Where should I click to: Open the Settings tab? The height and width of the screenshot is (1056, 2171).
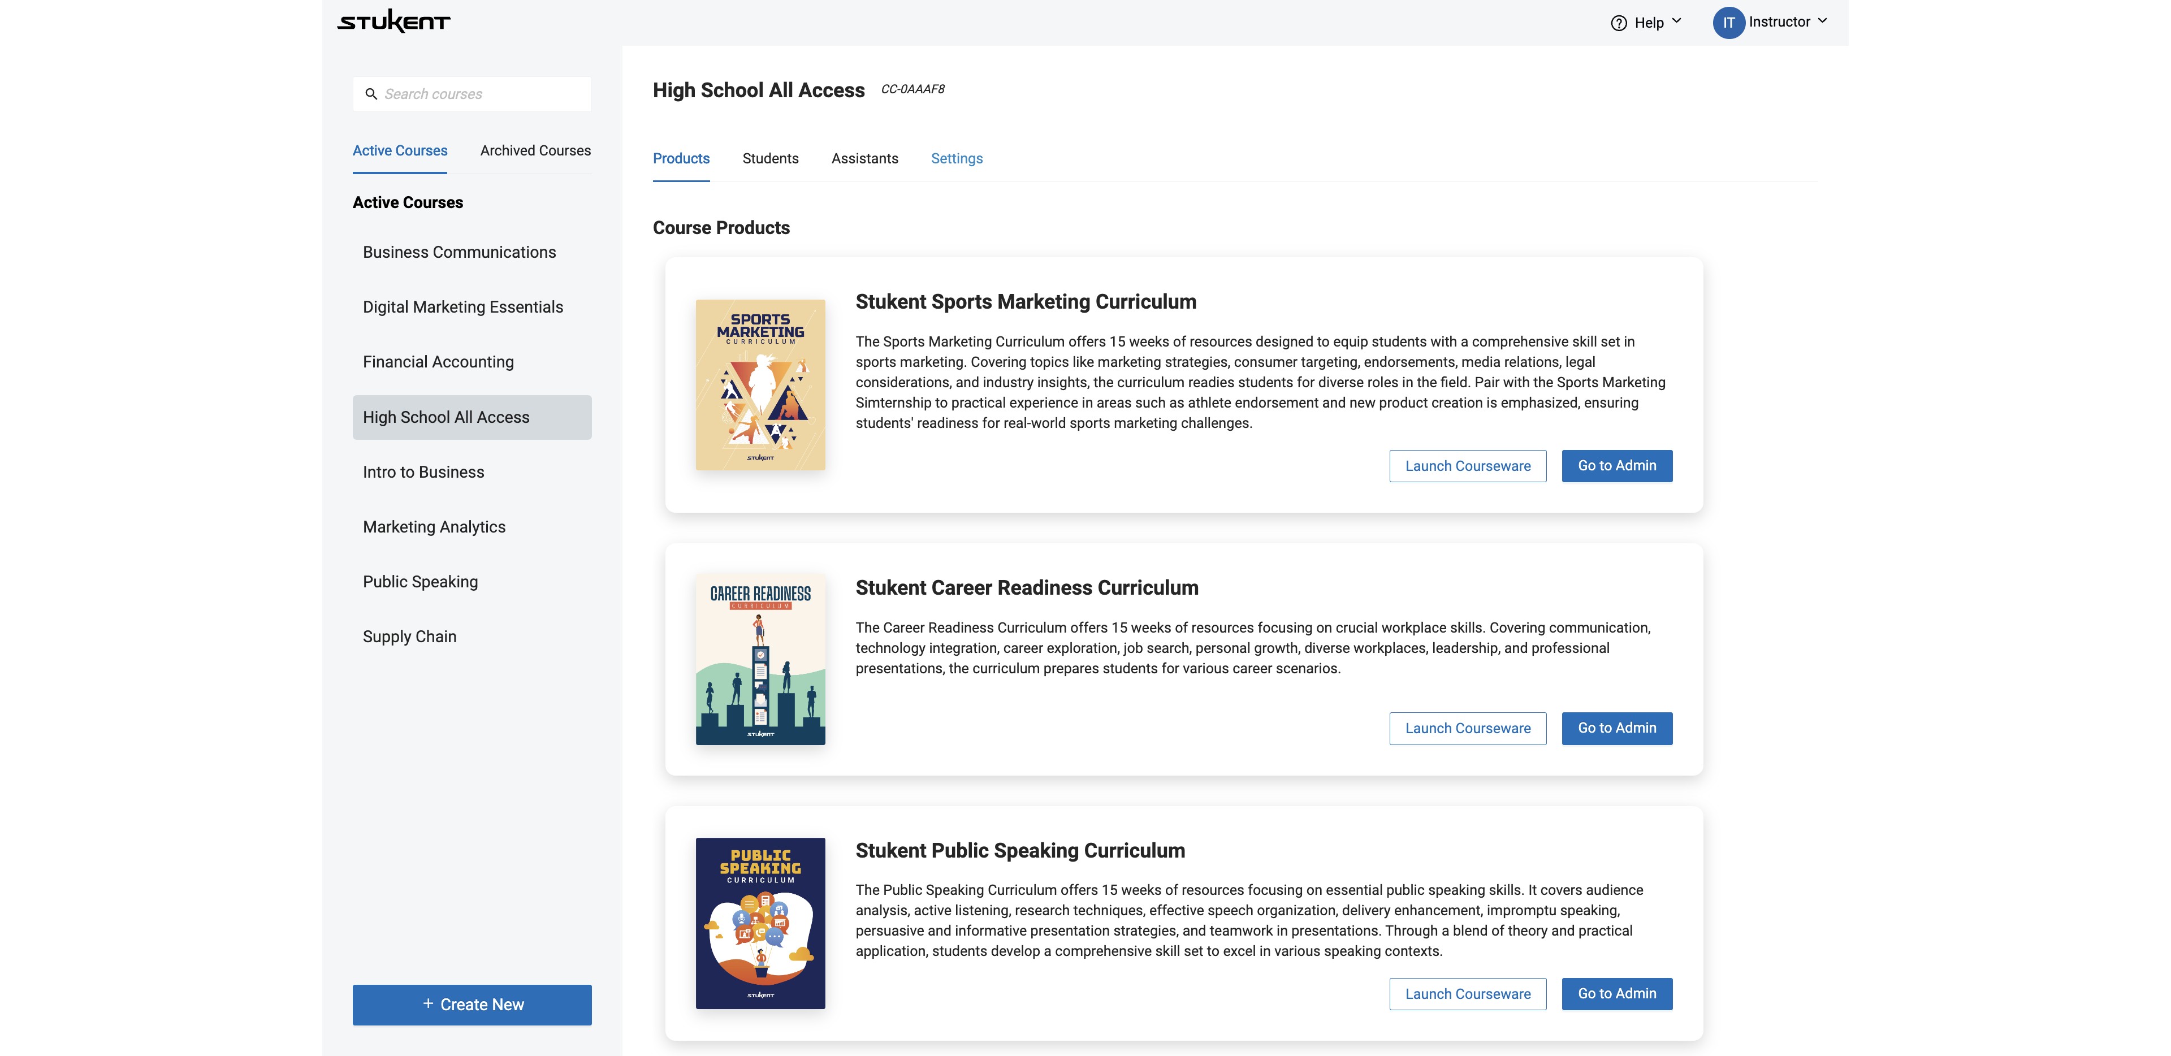click(x=957, y=158)
